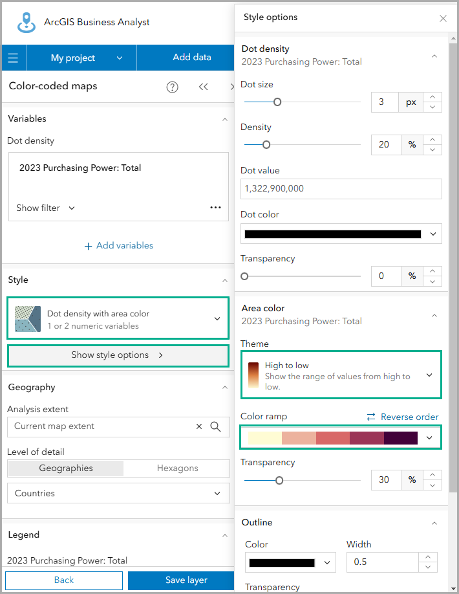Switch level of detail to Hexagons
The height and width of the screenshot is (594, 459).
point(177,468)
